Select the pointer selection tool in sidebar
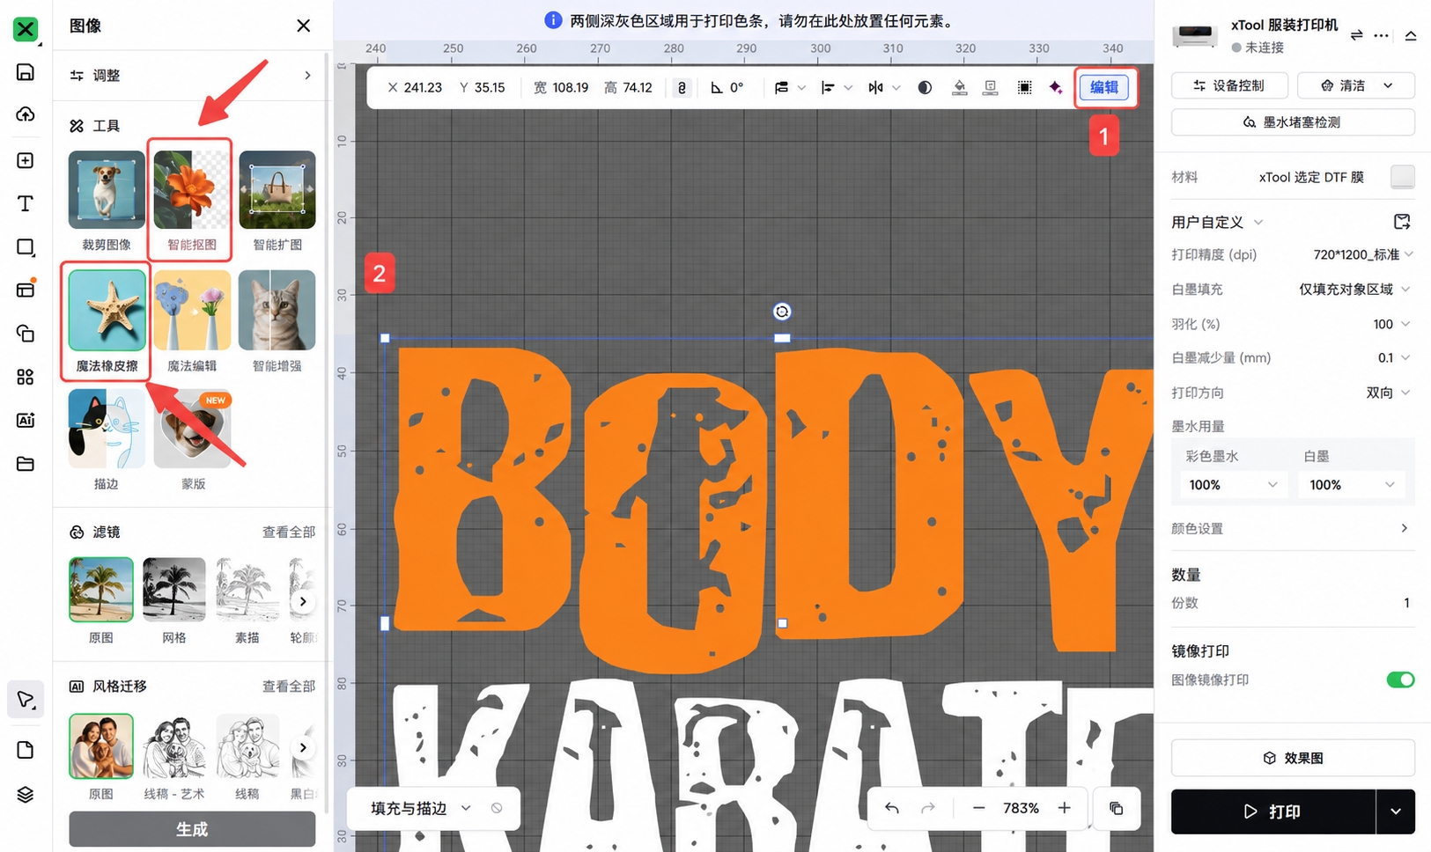Viewport: 1431px width, 852px height. pyautogui.click(x=26, y=701)
